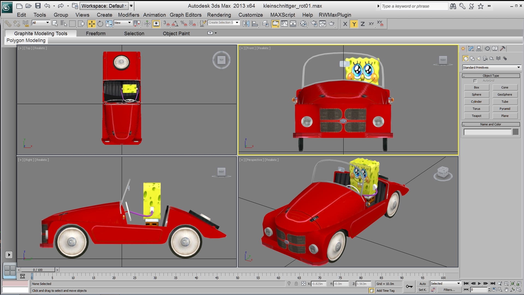Click the Filters... button
Image resolution: width=524 pixels, height=295 pixels.
point(449,290)
